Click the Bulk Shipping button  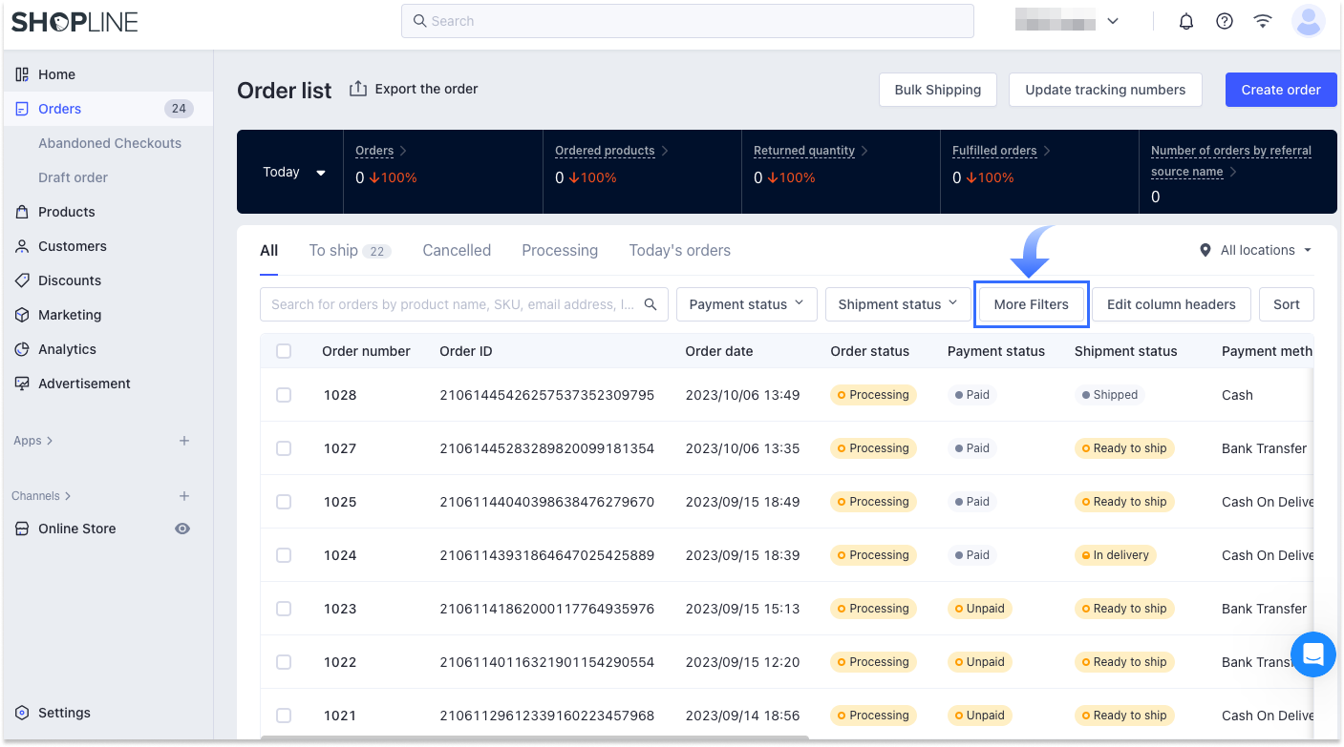[x=938, y=90]
